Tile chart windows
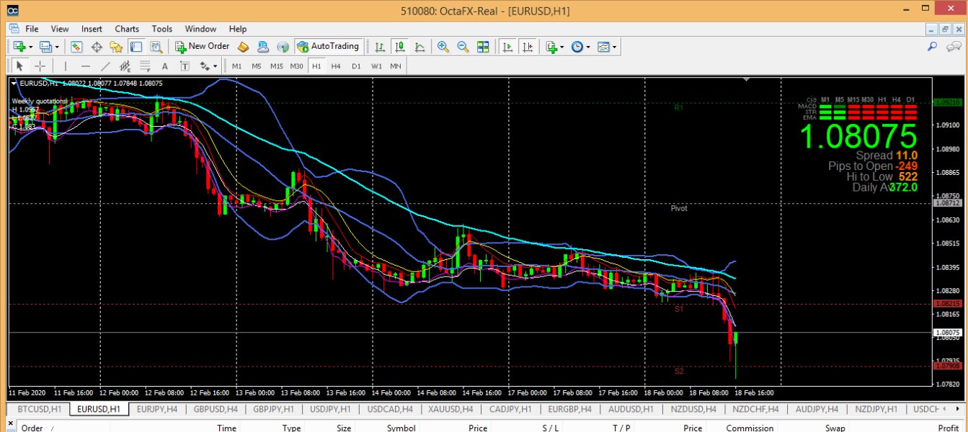The width and height of the screenshot is (968, 432). (x=483, y=47)
